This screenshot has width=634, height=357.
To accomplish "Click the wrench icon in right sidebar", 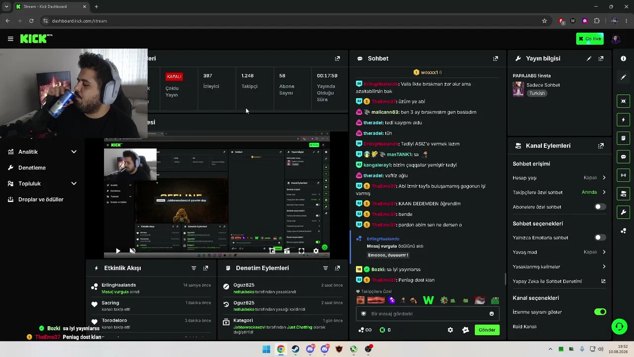I will tap(623, 212).
